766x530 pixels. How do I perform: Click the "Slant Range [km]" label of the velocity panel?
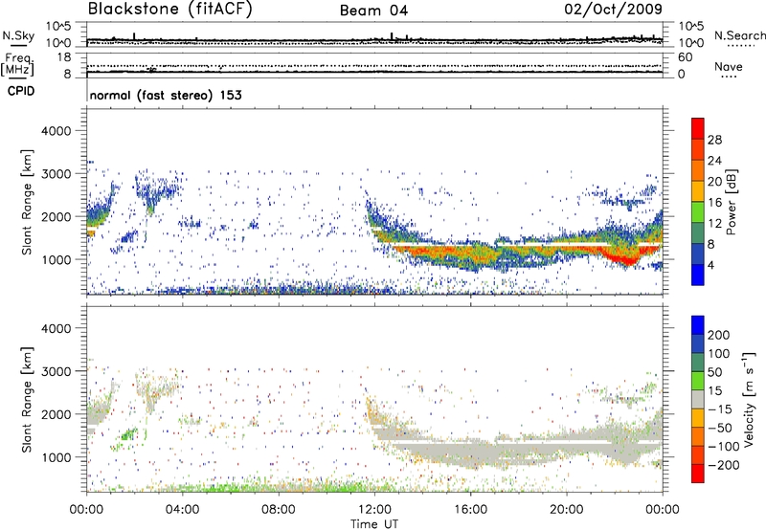click(27, 399)
